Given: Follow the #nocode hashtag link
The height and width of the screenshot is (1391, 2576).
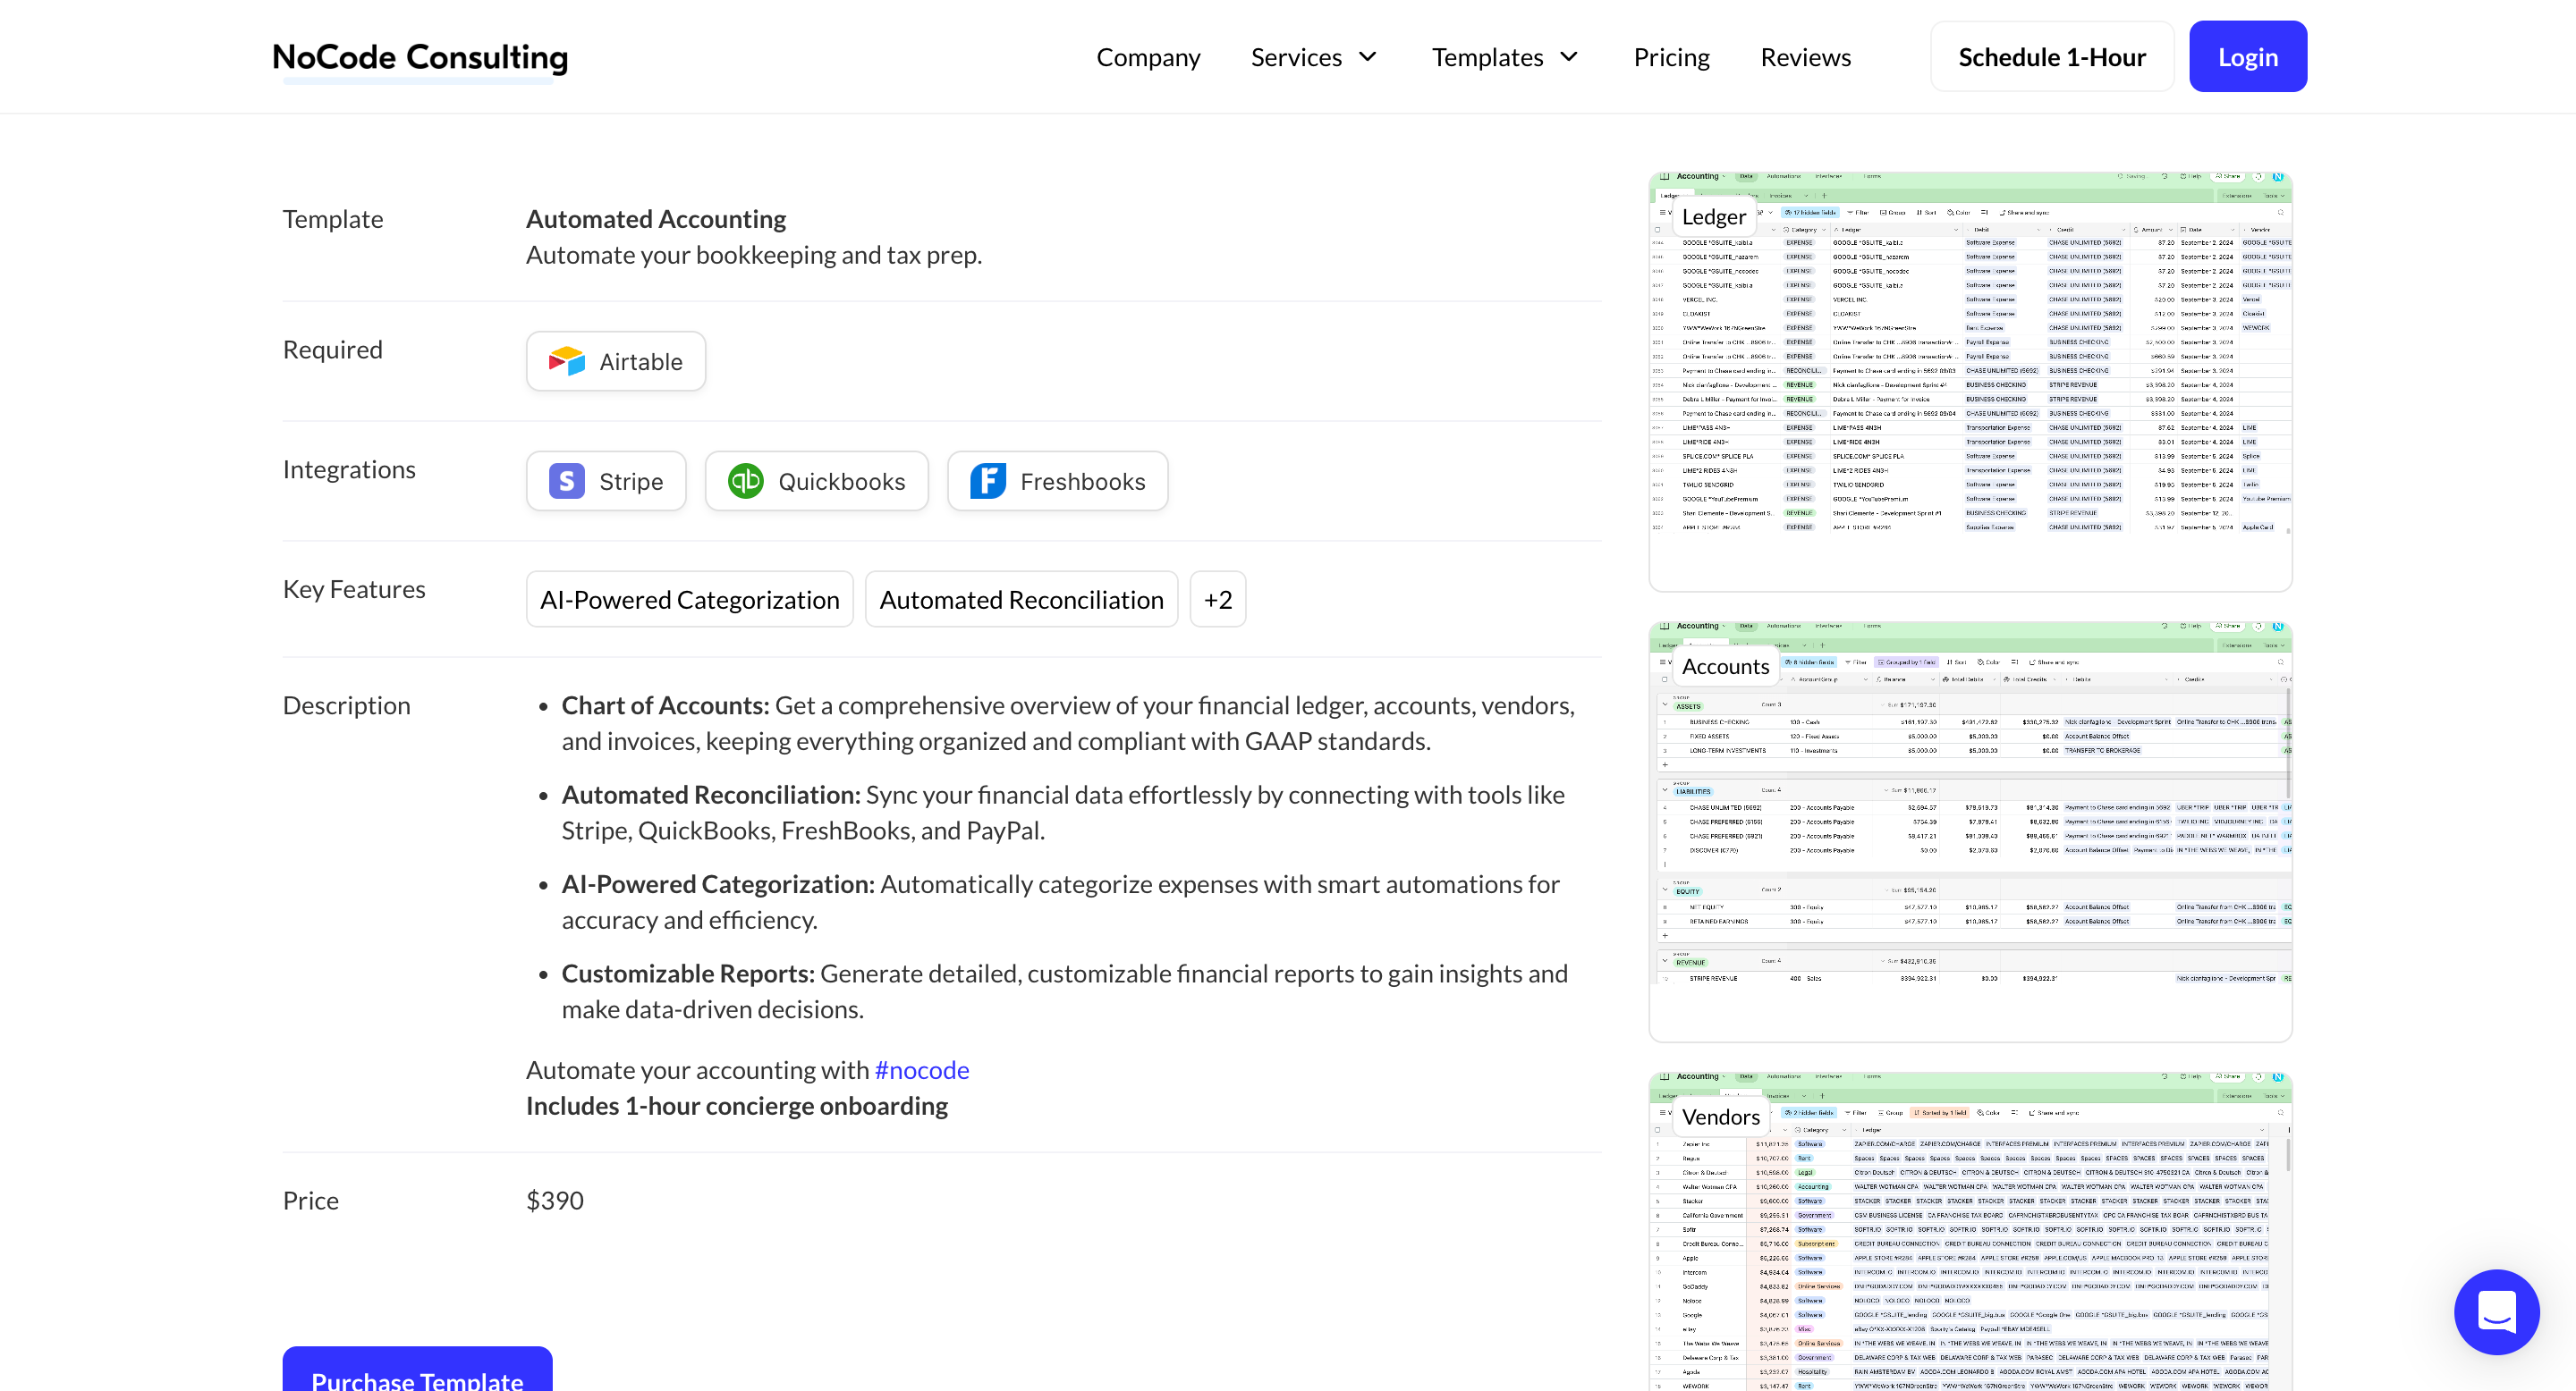Looking at the screenshot, I should (921, 1070).
